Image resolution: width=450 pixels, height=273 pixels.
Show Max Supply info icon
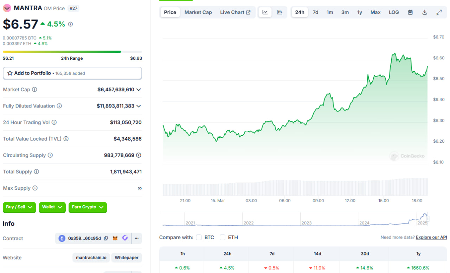click(35, 188)
